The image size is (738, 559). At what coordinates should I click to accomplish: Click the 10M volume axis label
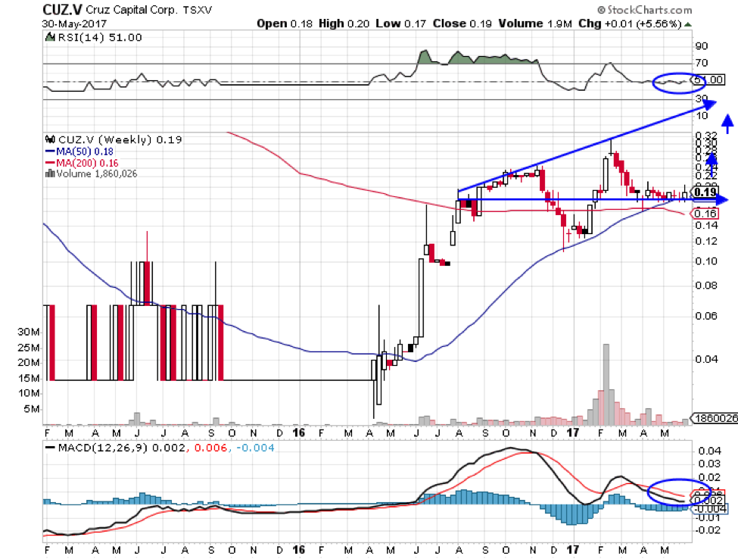click(x=29, y=393)
